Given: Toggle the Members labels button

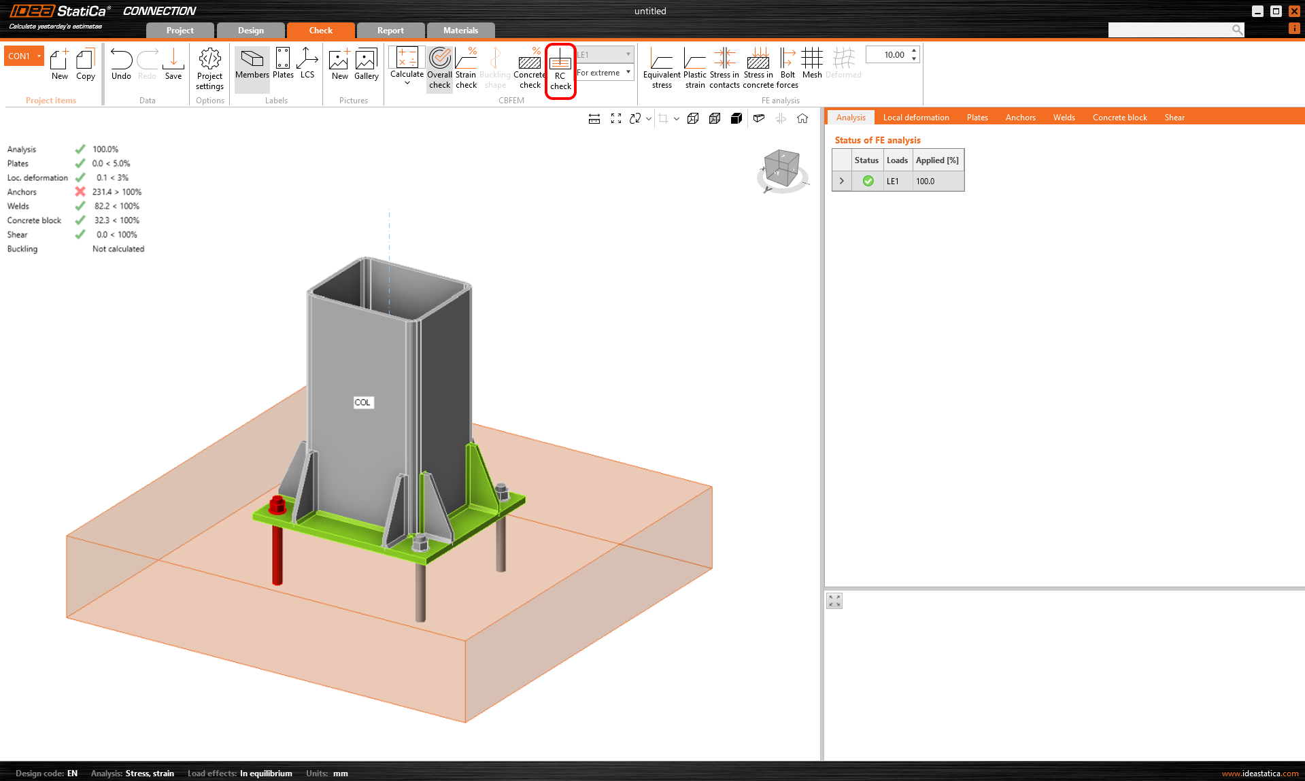Looking at the screenshot, I should pos(252,66).
